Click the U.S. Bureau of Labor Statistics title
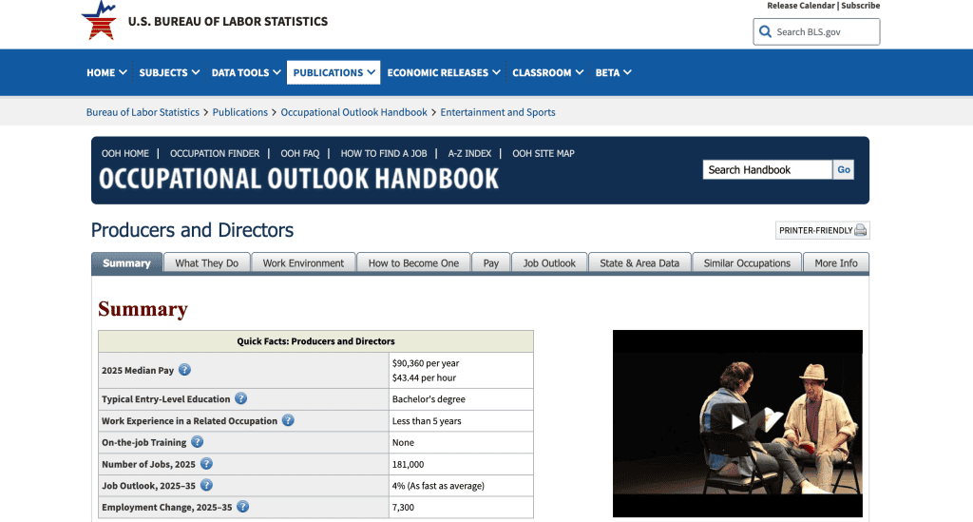 coord(228,21)
